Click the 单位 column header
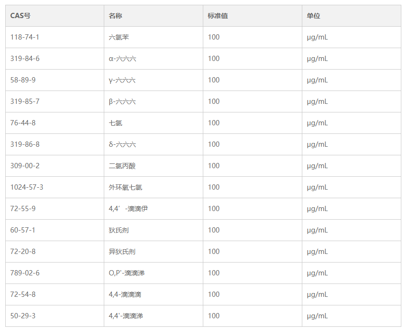 pos(313,16)
